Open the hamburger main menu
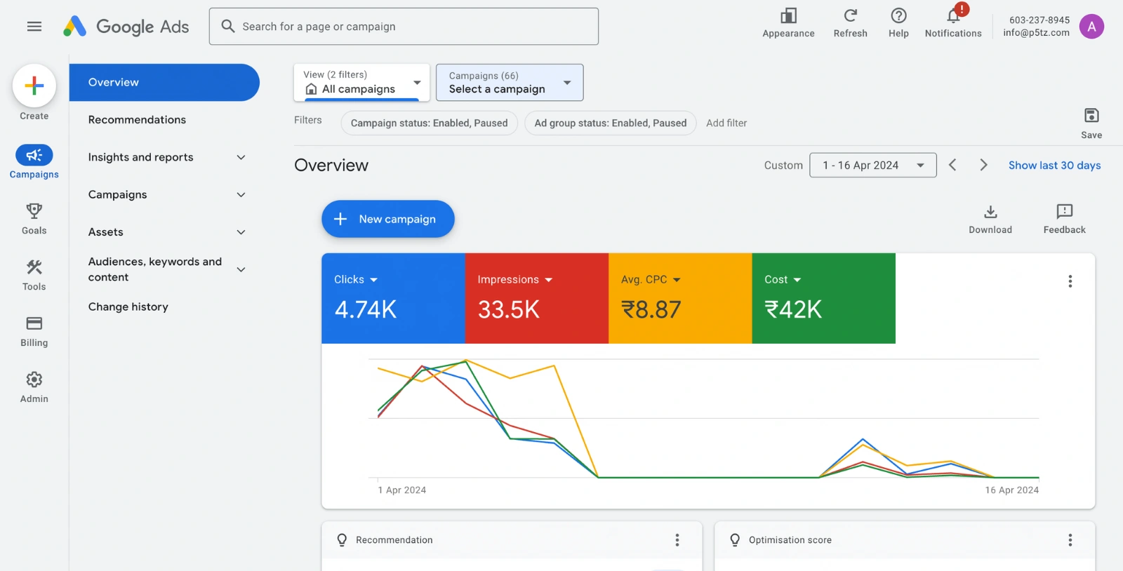1123x571 pixels. (34, 27)
